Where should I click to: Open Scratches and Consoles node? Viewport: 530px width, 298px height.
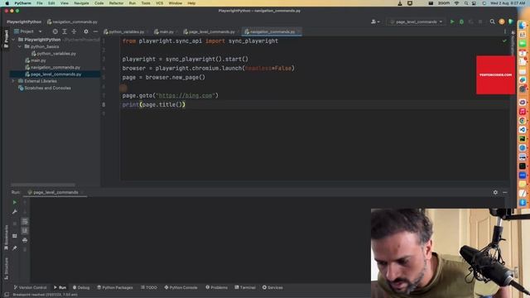[45, 88]
